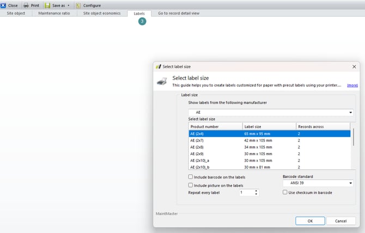Image resolution: width=365 pixels, height=233 pixels.
Task: Open the Configure toolbar icon
Action: 78,5
